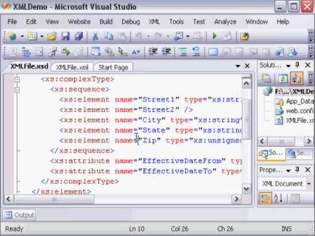Cut selection with scissors icon

coord(95,36)
